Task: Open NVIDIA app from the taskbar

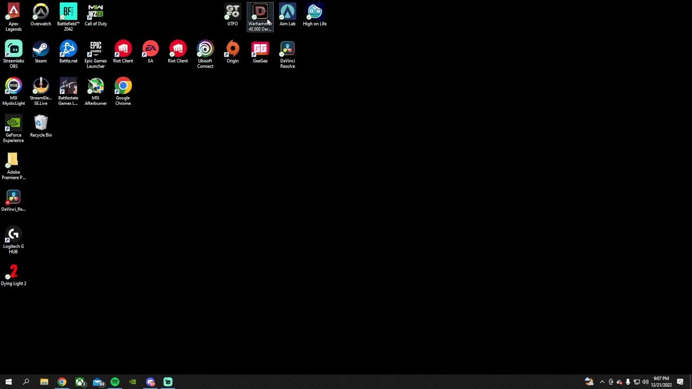Action: pyautogui.click(x=133, y=382)
